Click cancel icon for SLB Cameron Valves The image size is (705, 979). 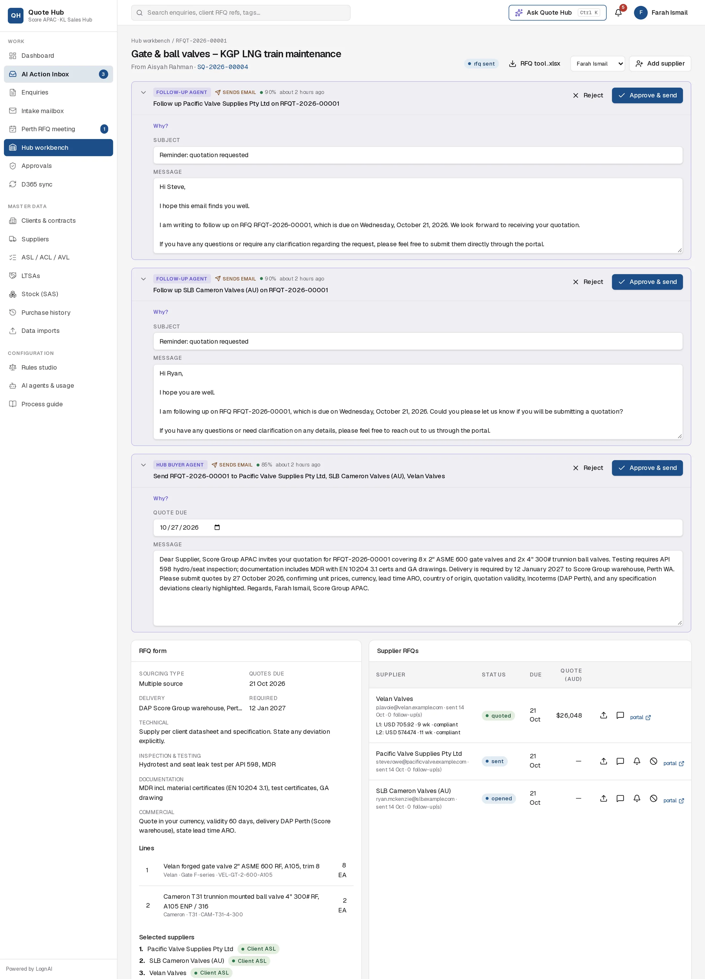point(654,799)
